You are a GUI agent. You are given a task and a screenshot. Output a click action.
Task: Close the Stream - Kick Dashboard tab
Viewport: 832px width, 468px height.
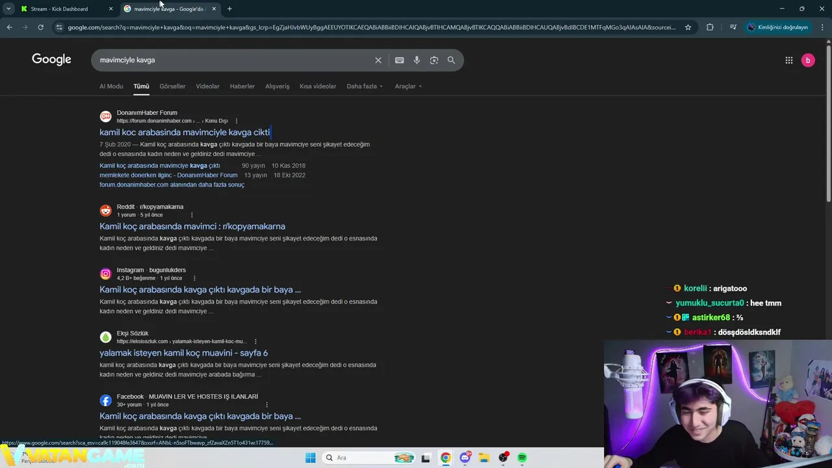[x=110, y=8]
